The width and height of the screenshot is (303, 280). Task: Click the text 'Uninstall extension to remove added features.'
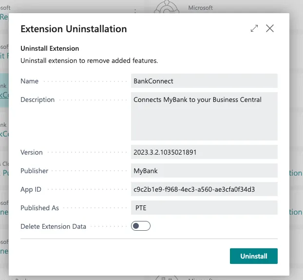pos(89,61)
